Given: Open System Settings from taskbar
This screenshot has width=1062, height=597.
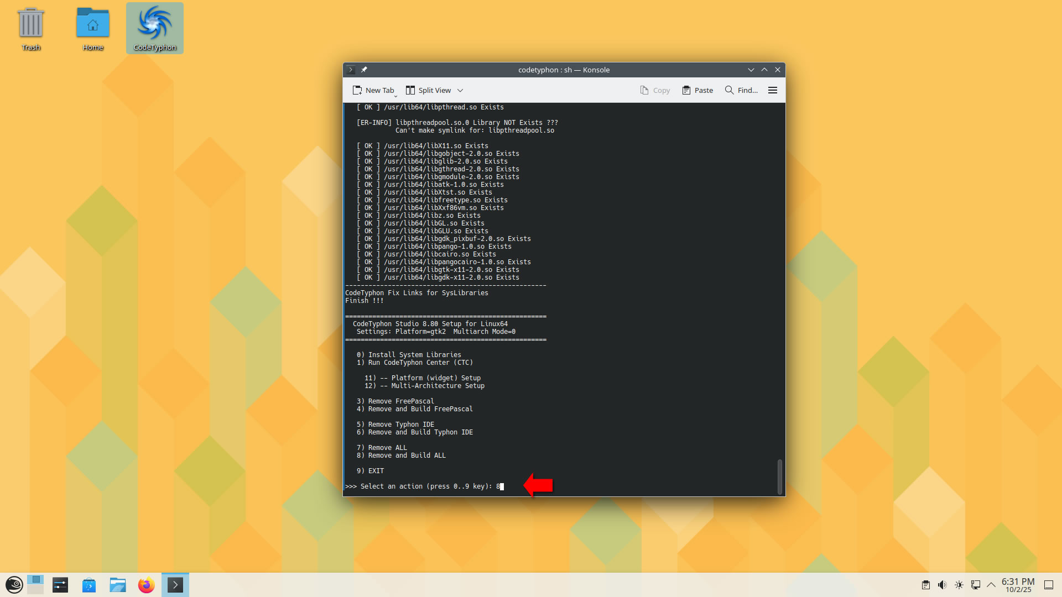Looking at the screenshot, I should click(60, 585).
